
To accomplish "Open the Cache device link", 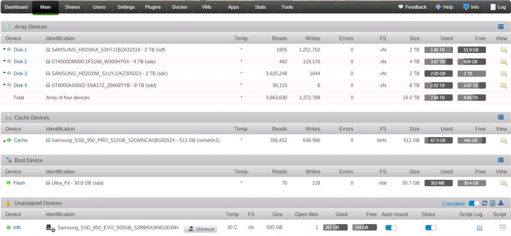I will [20, 141].
